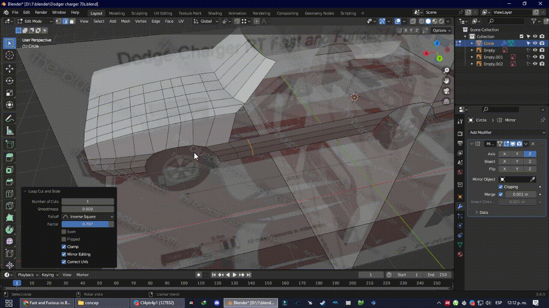Screen dimensions: 549x308
Task: Pick mirror object with the eyedropper
Action: [533, 179]
